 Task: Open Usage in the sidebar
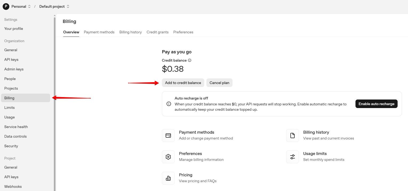(x=10, y=117)
